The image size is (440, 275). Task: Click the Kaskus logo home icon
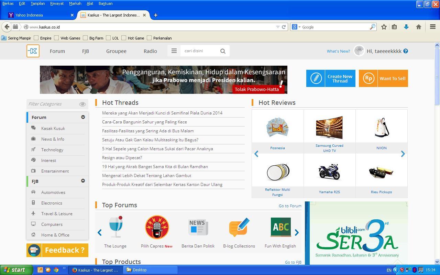coord(33,51)
